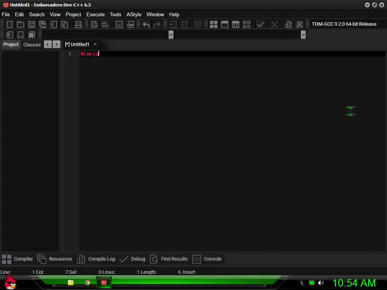This screenshot has width=387, height=290.
Task: Click the tray expand arrow icon
Action: click(x=302, y=283)
